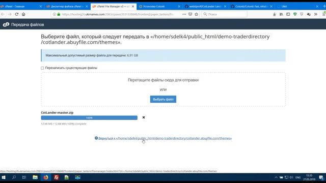The image size is (326, 183).
Task: Save page to Pocket
Action: coord(190,14)
